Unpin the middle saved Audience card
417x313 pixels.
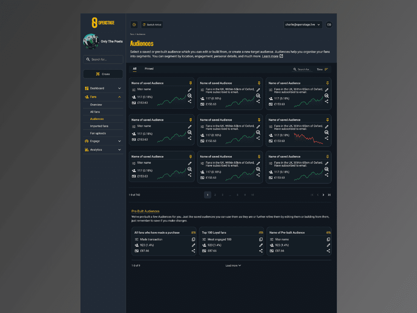click(259, 119)
